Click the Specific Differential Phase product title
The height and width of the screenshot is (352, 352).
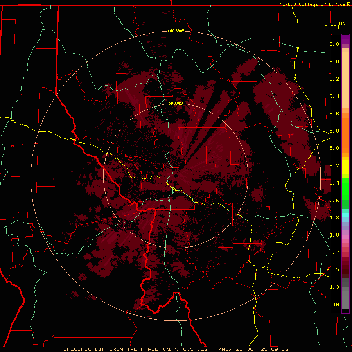pos(122,349)
